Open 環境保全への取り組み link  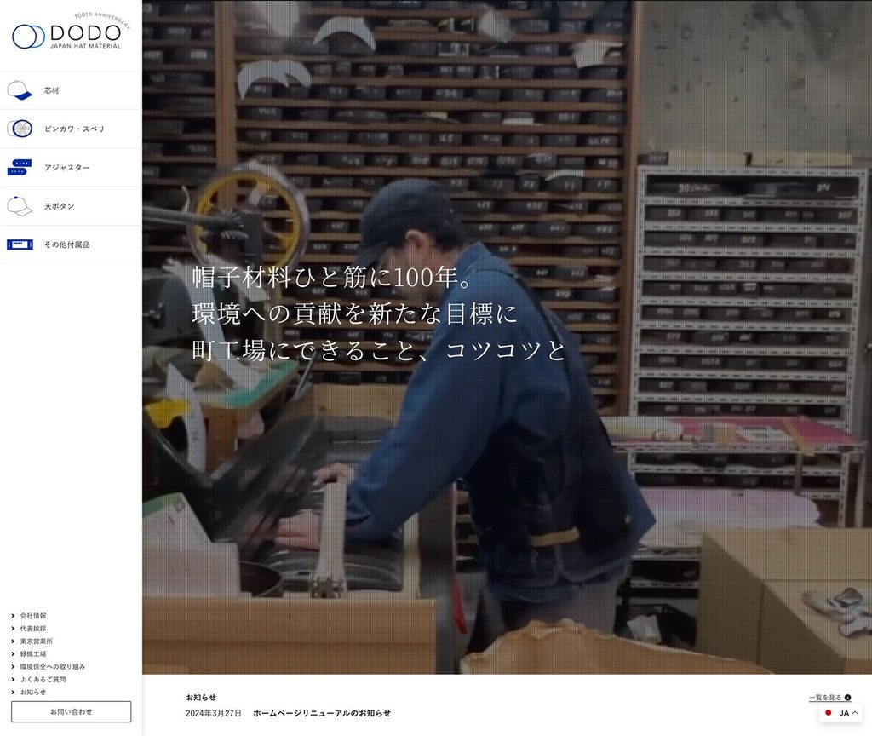(x=52, y=666)
